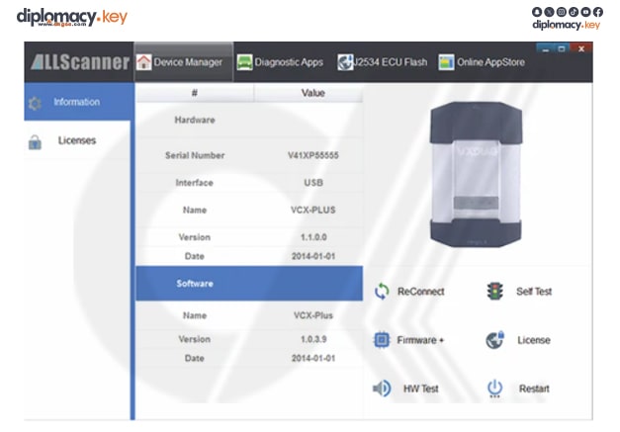620x432 pixels.
Task: Click the Online AppStore icon
Action: (446, 62)
